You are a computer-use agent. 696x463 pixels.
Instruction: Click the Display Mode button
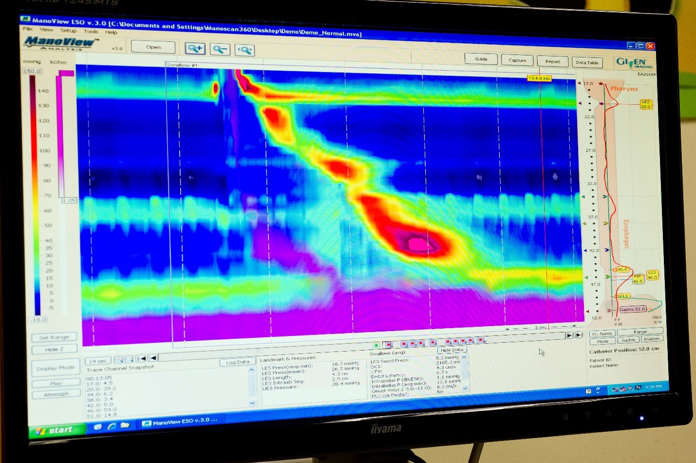[56, 368]
